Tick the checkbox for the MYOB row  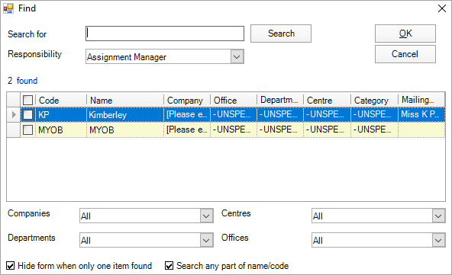click(x=28, y=130)
